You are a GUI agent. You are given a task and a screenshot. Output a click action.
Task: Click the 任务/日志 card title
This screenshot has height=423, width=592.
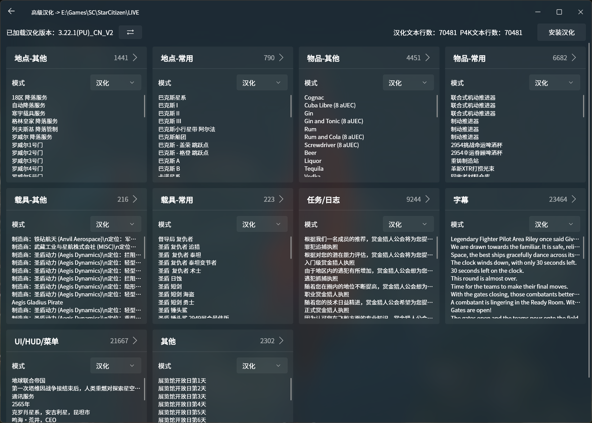pos(323,200)
